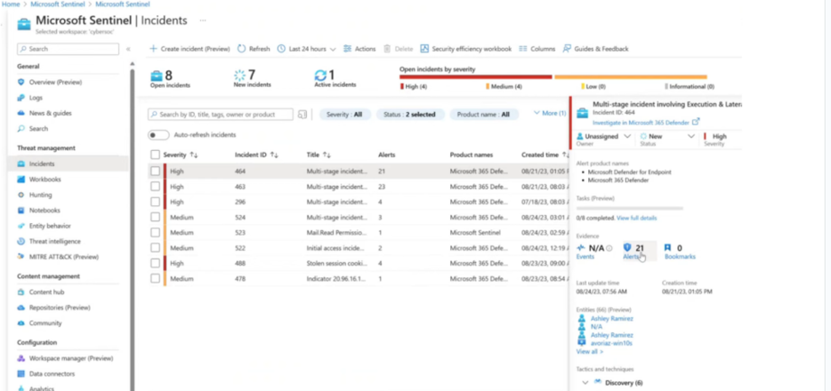Check the box for incident 296
Screen dimensions: 831x391
tap(155, 201)
